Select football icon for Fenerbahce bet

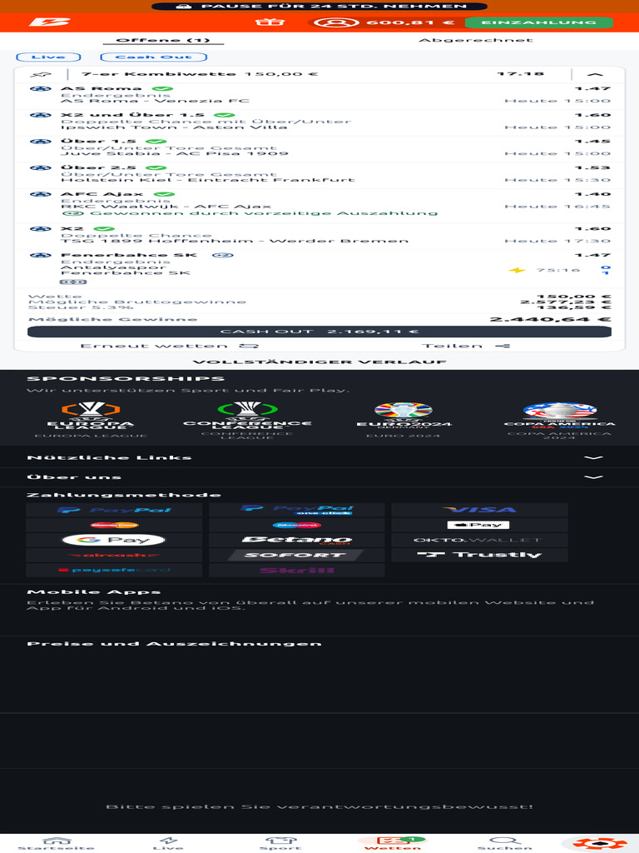coord(40,255)
